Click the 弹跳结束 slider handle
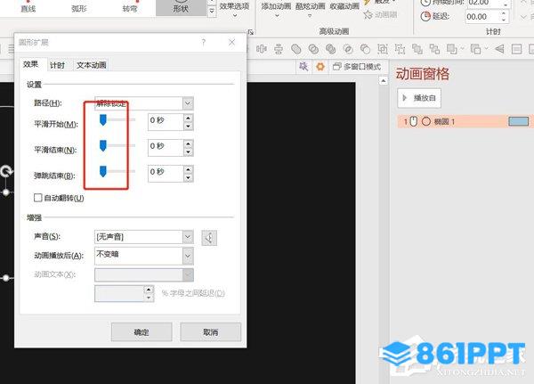Image resolution: width=534 pixels, height=384 pixels. (x=103, y=171)
